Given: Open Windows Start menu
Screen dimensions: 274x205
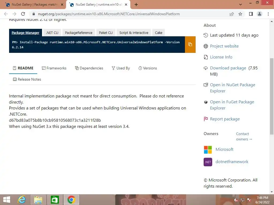Looking at the screenshot, I should [7, 200].
